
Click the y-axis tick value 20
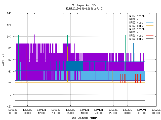pyautogui.click(x=10, y=83)
